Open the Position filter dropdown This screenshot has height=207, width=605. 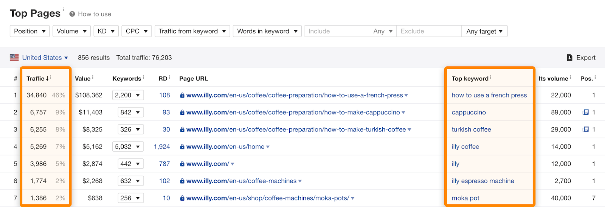[30, 31]
